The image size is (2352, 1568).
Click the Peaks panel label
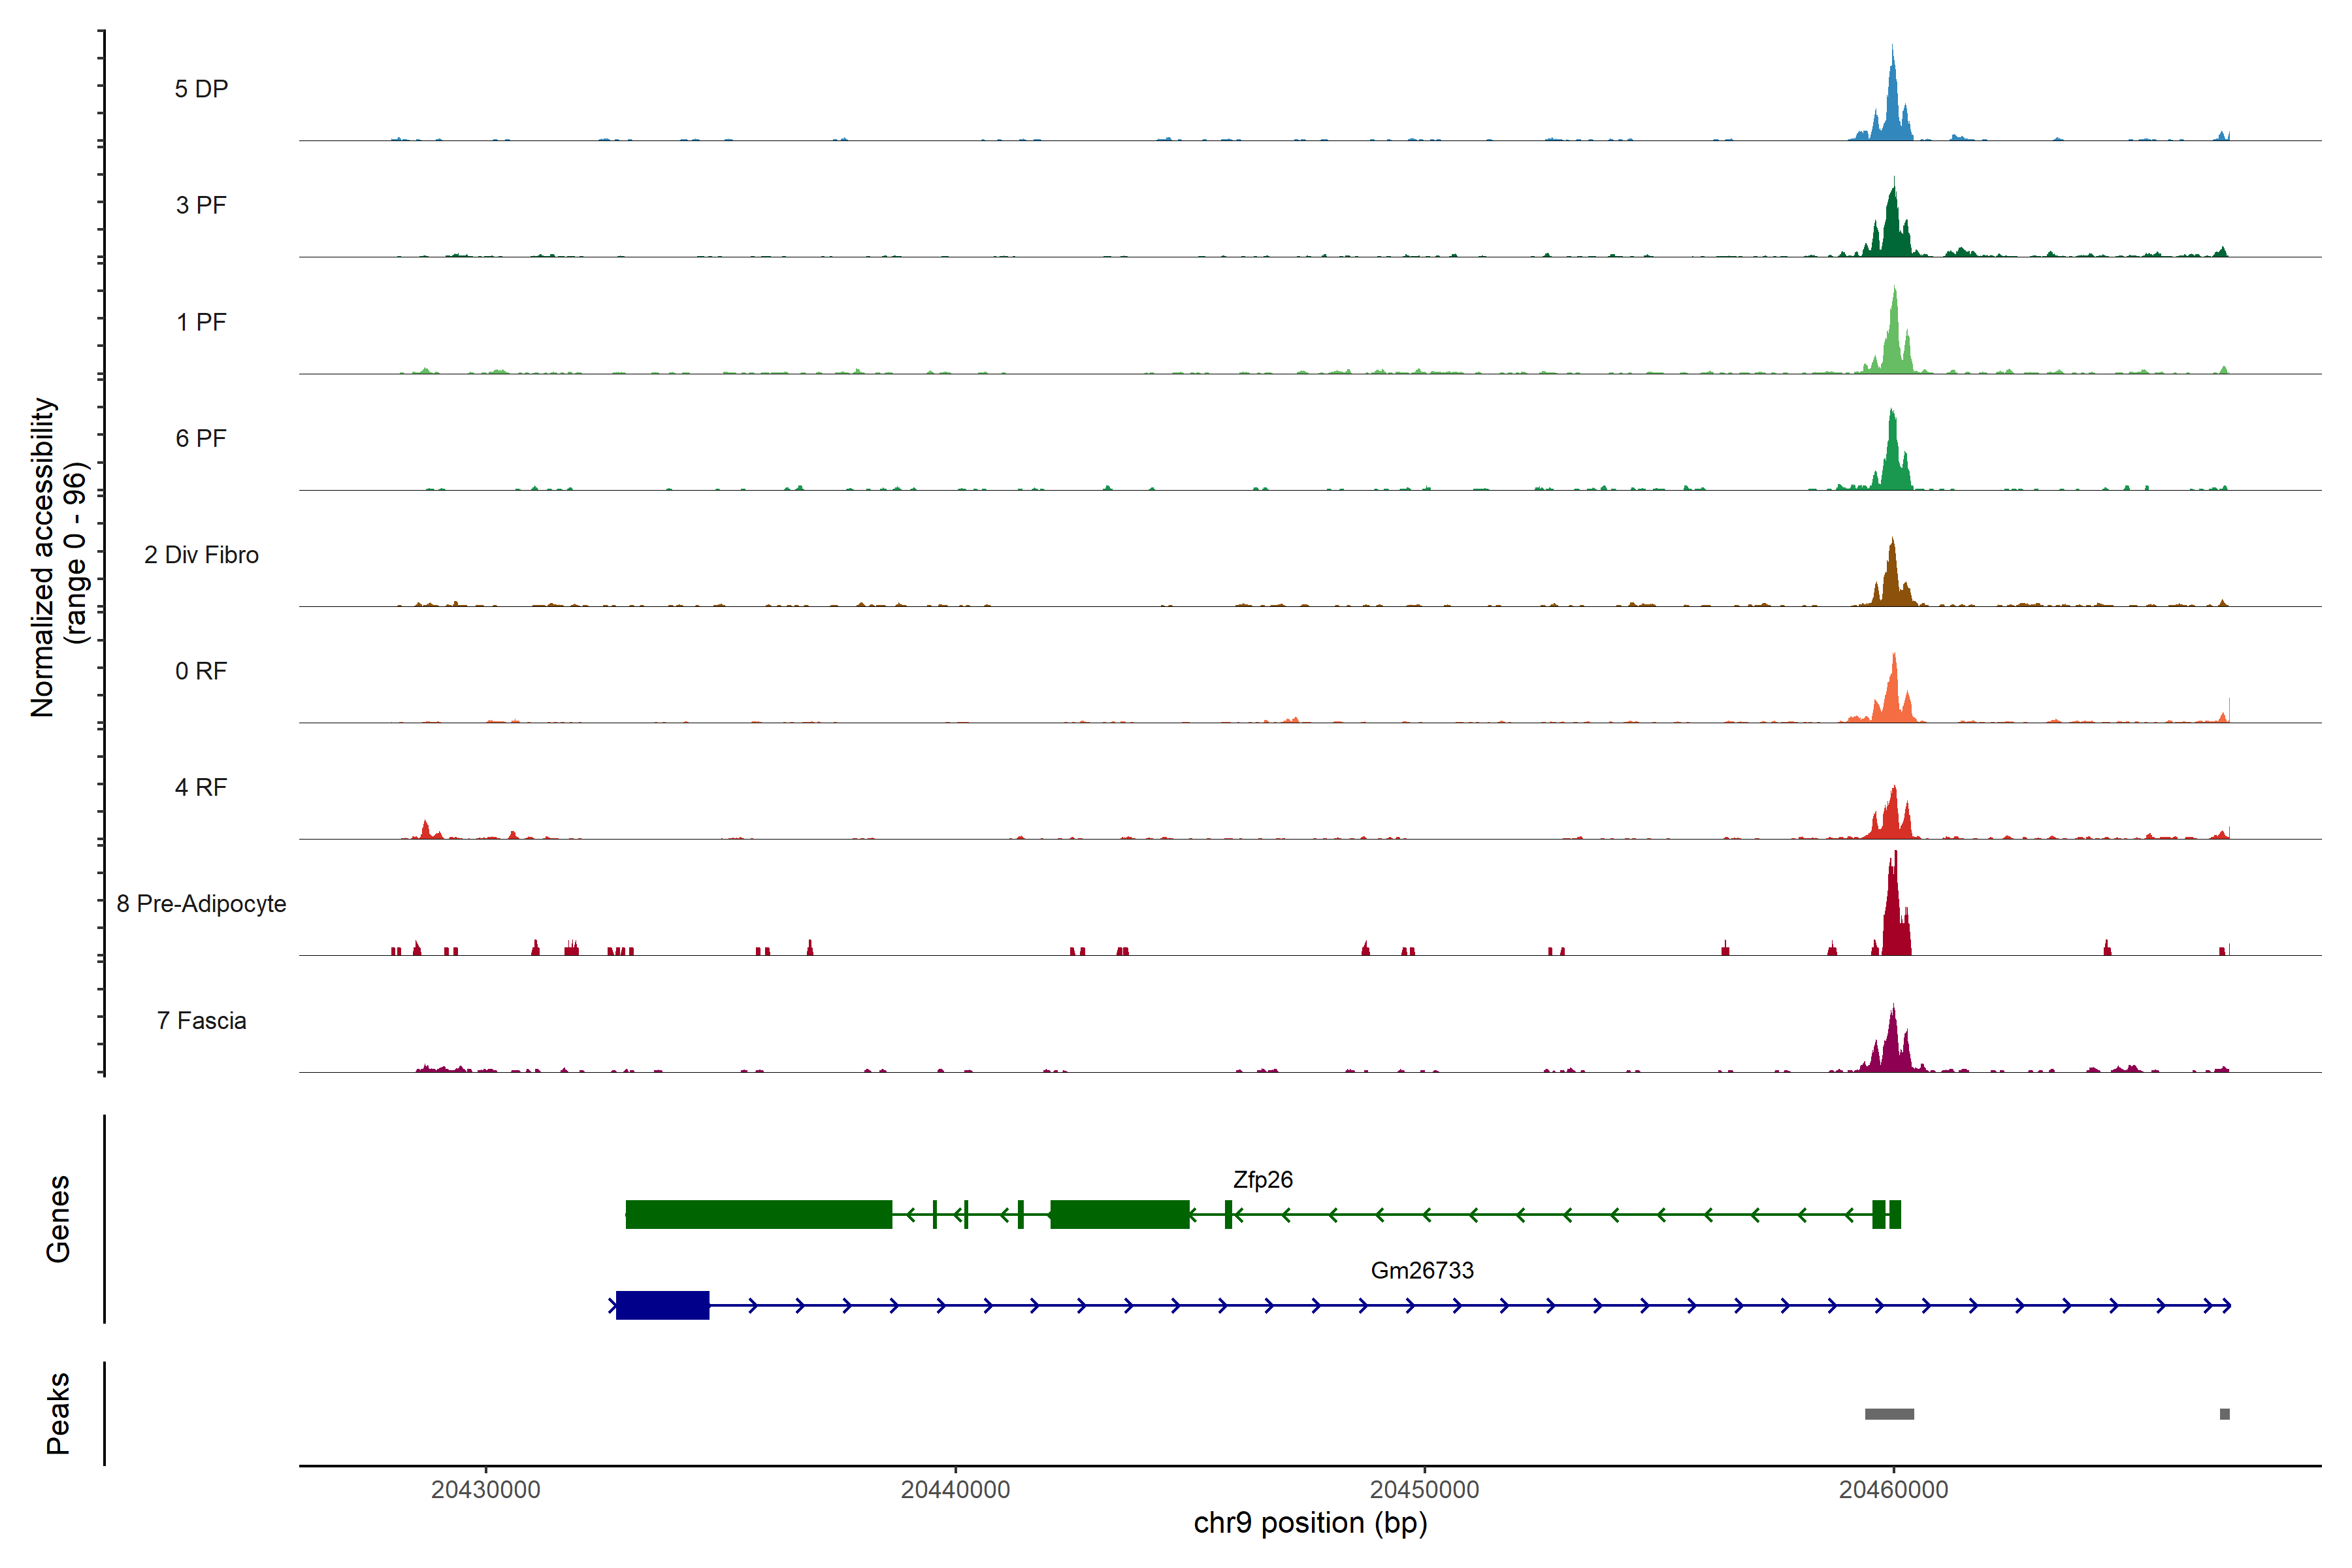[58, 1413]
